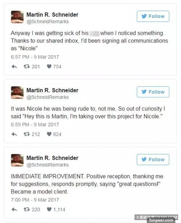181x223 pixels.
Task: Like the tweet with 824 likes
Action: (49, 134)
